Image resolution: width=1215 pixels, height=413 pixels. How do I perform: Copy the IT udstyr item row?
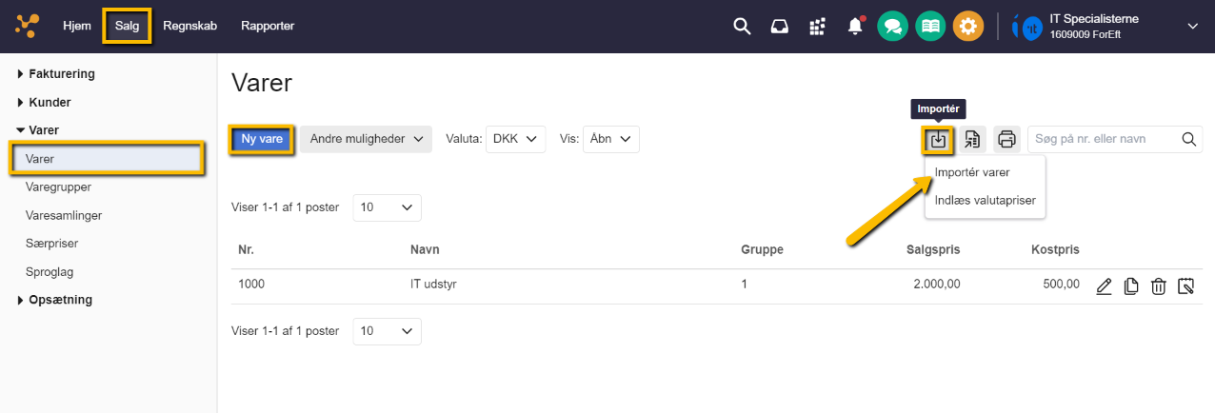(1131, 286)
